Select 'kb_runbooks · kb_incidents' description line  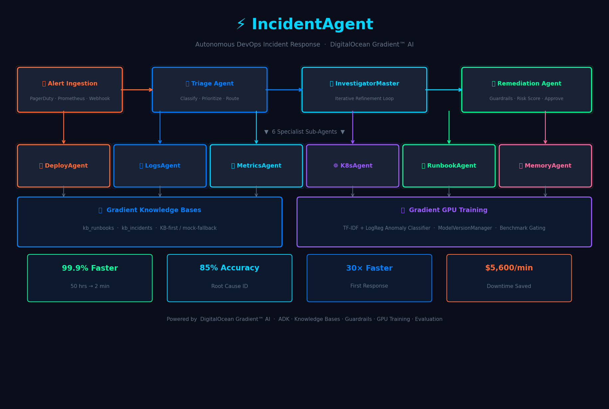click(x=150, y=228)
